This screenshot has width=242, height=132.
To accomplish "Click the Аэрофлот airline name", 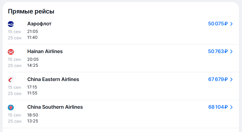I will (x=39, y=24).
